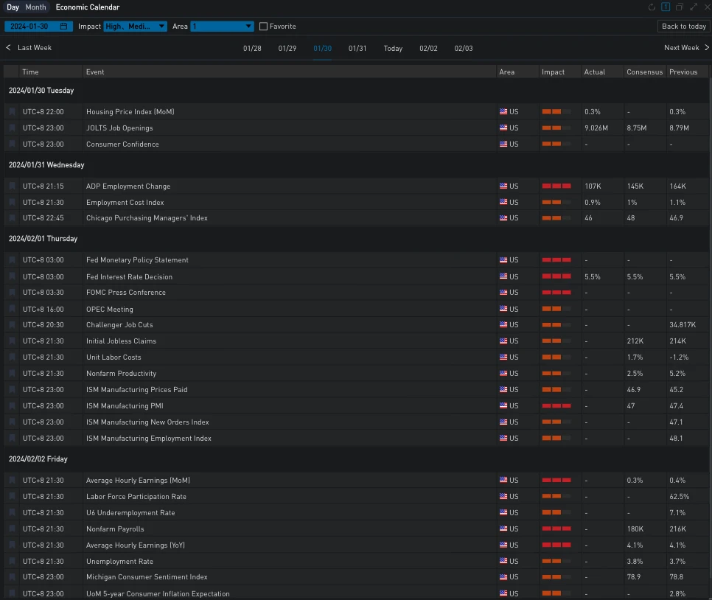Click the Consensus column header
The height and width of the screenshot is (600, 712).
644,72
